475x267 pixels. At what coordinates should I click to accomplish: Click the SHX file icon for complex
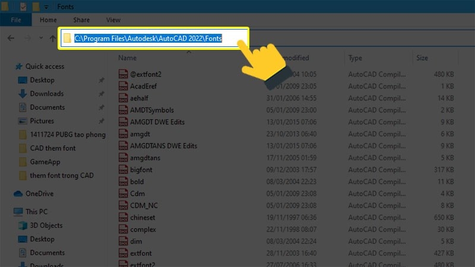point(123,230)
